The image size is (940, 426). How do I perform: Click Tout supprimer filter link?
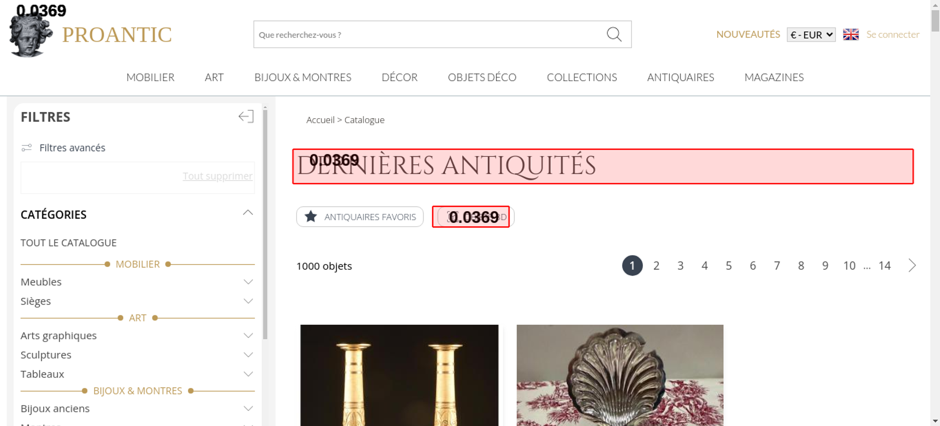click(x=217, y=176)
